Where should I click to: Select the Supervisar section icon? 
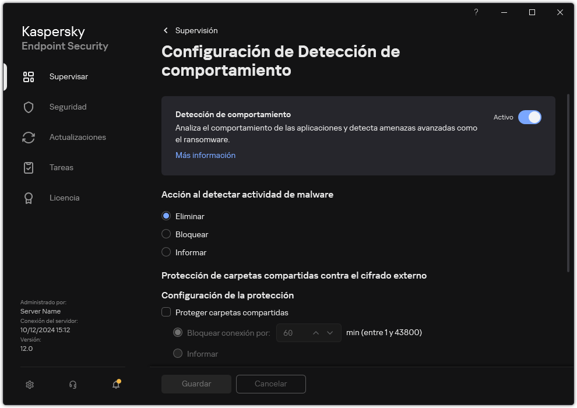pyautogui.click(x=29, y=76)
